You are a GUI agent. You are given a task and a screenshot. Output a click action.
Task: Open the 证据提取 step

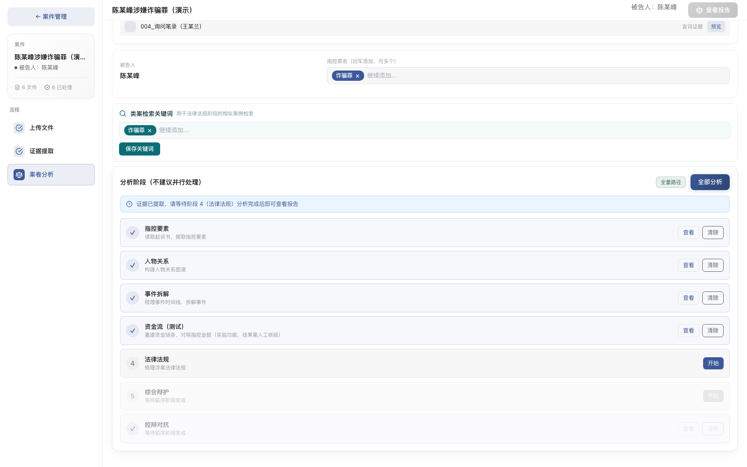[51, 151]
